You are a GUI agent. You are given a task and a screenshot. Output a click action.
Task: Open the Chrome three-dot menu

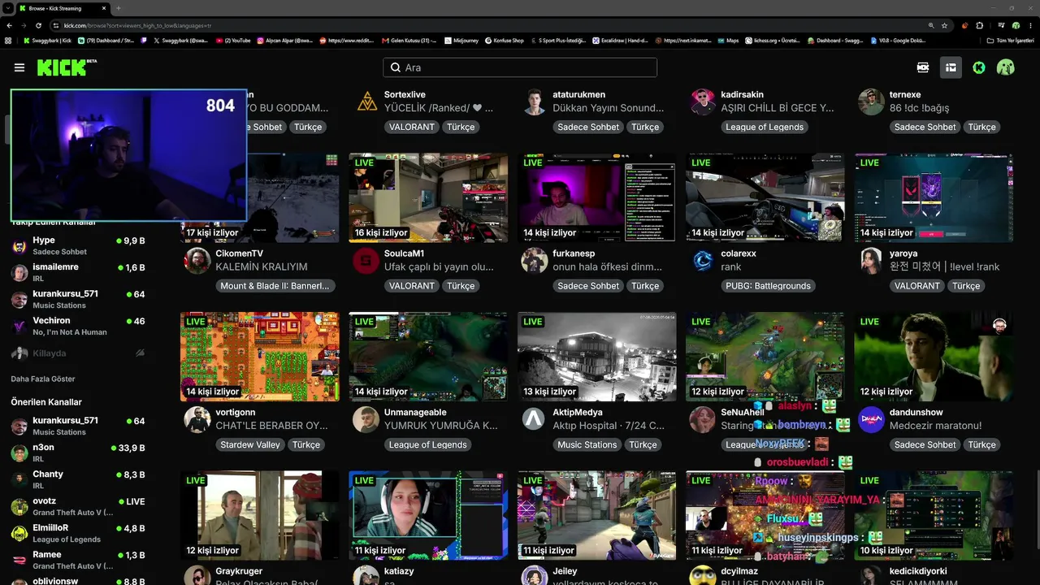[1029, 25]
